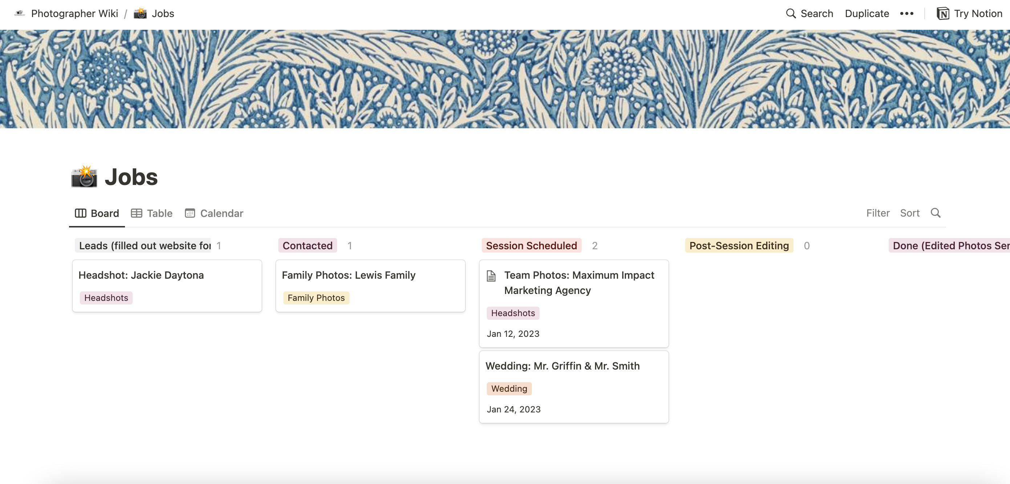
Task: Switch to the Table view tab
Action: click(152, 213)
